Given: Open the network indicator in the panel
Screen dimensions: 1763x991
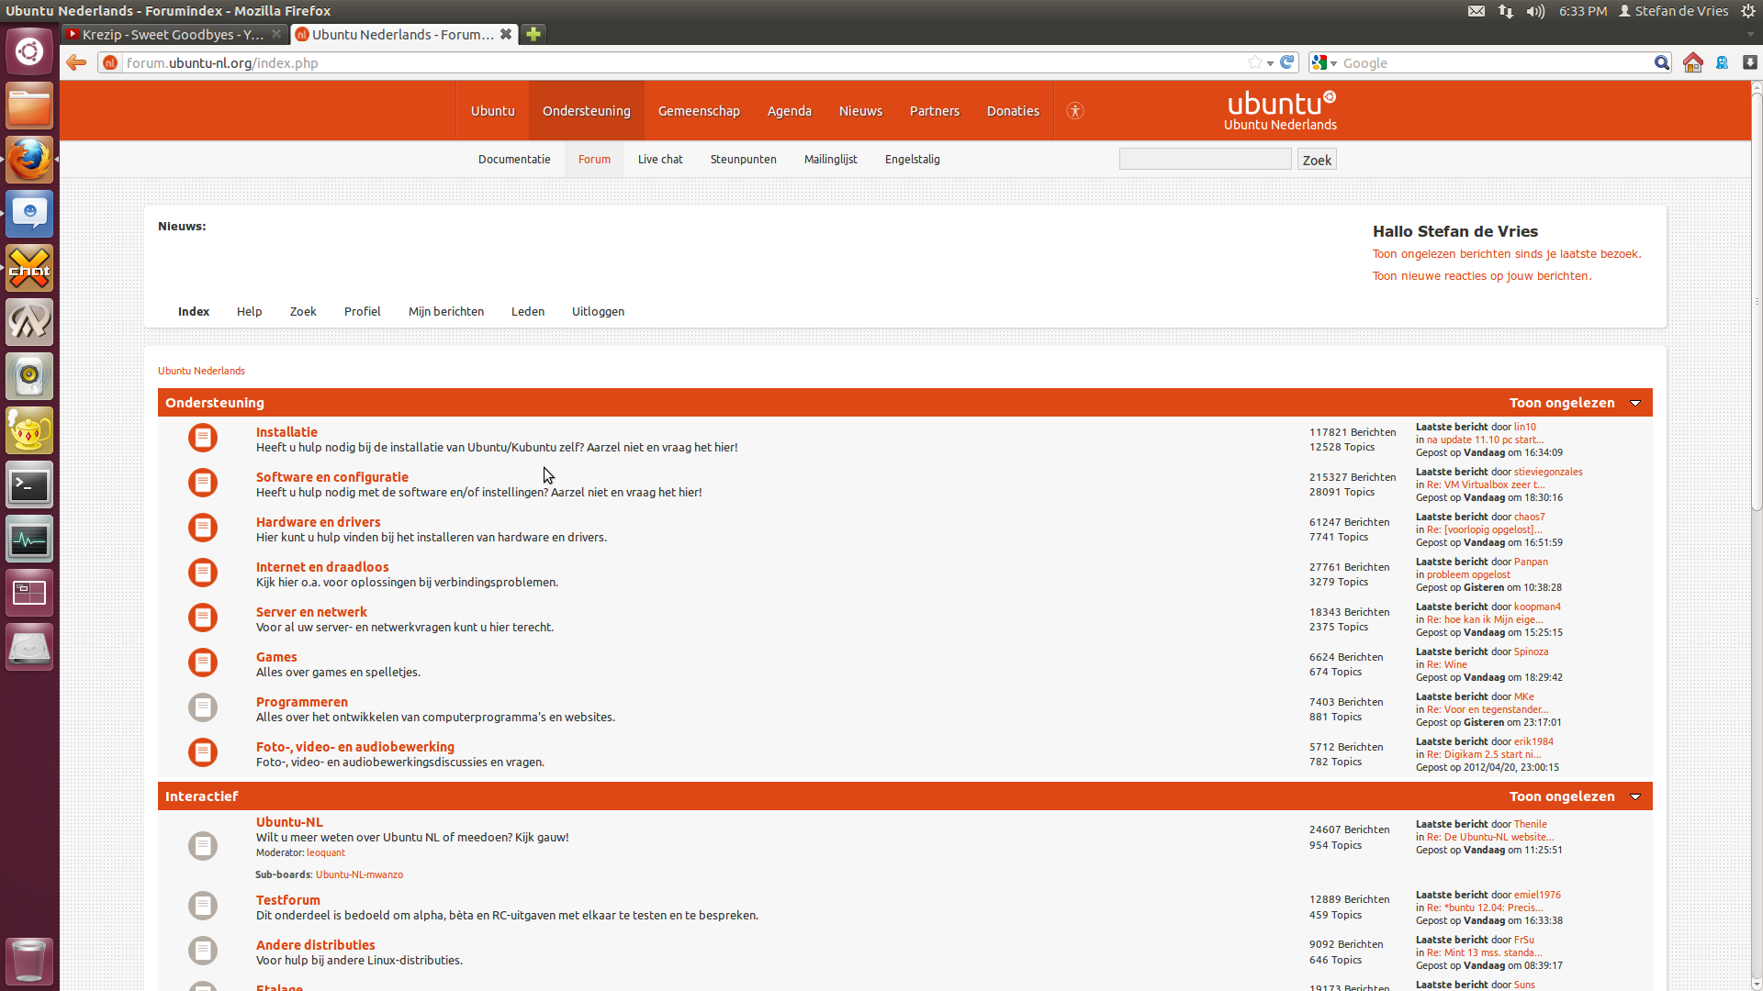Looking at the screenshot, I should pos(1506,11).
